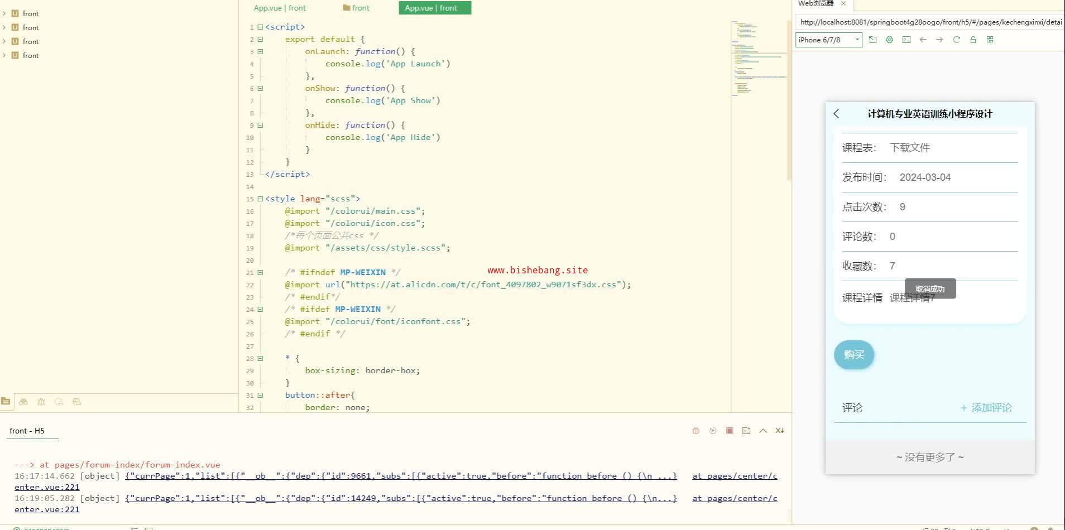
Task: Stop the running front-H5 process
Action: coord(729,431)
